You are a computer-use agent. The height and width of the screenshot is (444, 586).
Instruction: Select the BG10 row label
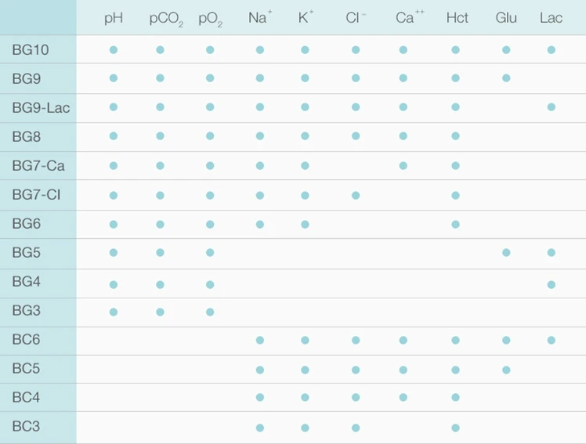[31, 49]
